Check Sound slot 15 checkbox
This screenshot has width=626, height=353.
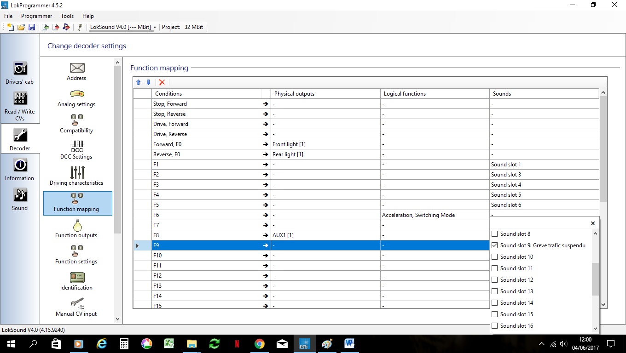(x=495, y=314)
